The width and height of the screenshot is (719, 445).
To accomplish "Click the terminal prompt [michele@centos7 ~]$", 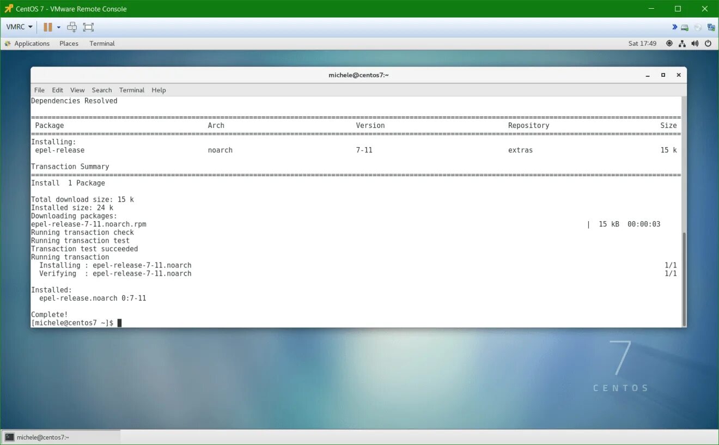I will (x=72, y=323).
